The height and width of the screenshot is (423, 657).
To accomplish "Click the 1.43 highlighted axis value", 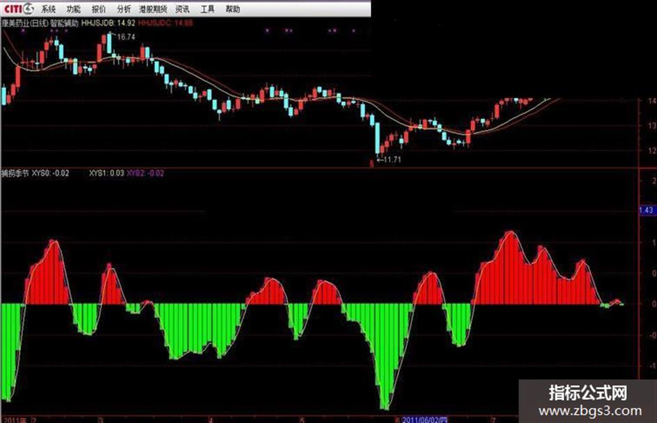I will (x=647, y=210).
